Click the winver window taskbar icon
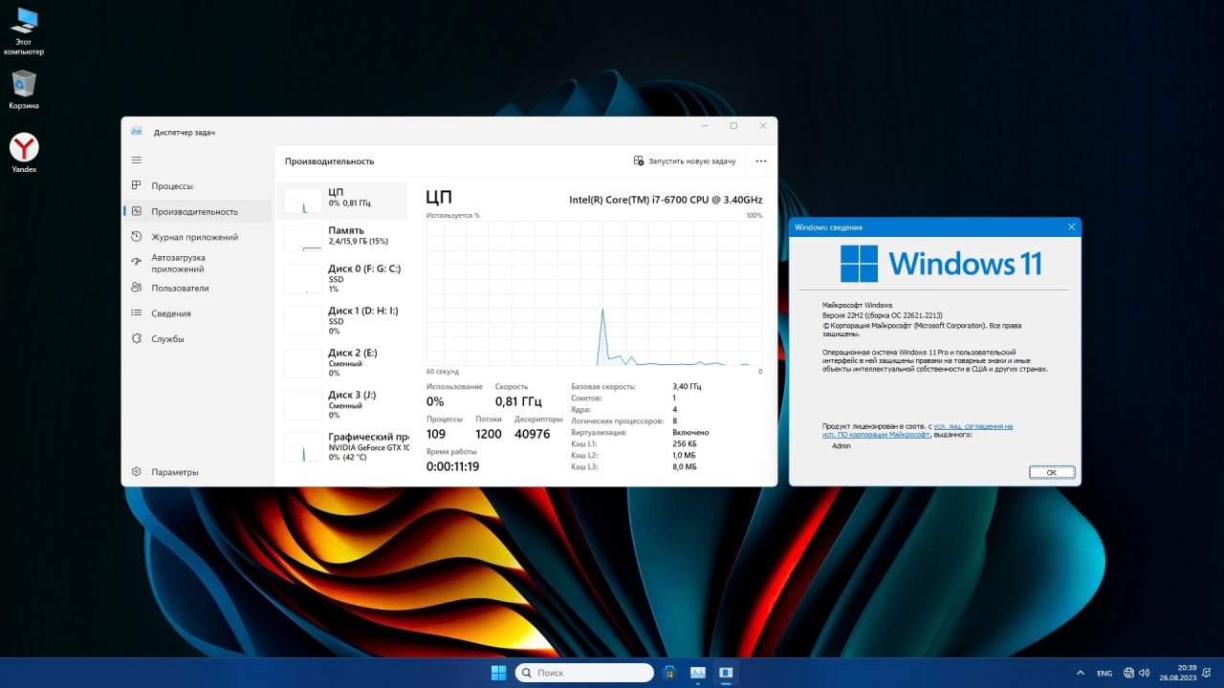This screenshot has width=1224, height=688. pos(726,673)
